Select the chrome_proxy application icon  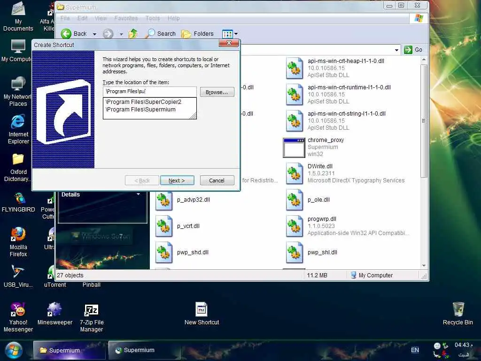point(294,147)
